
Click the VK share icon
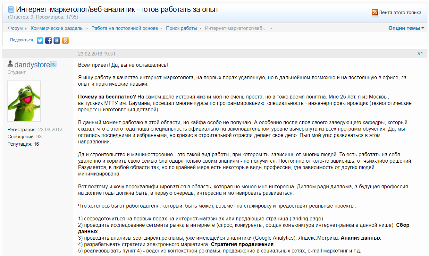pos(57,40)
